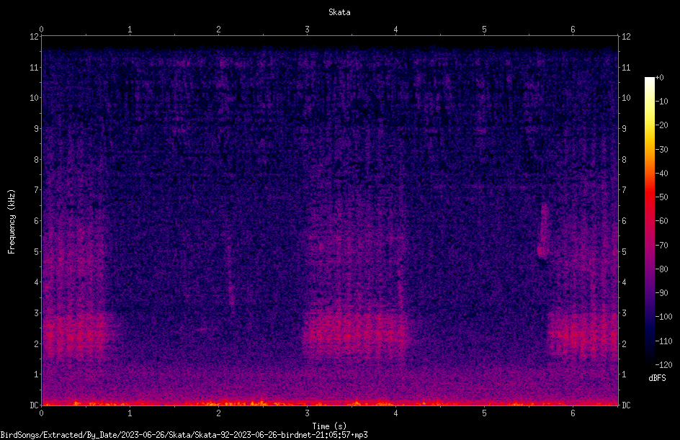
Task: Click the "Skata" title above the spectrogram
Action: pyautogui.click(x=339, y=12)
